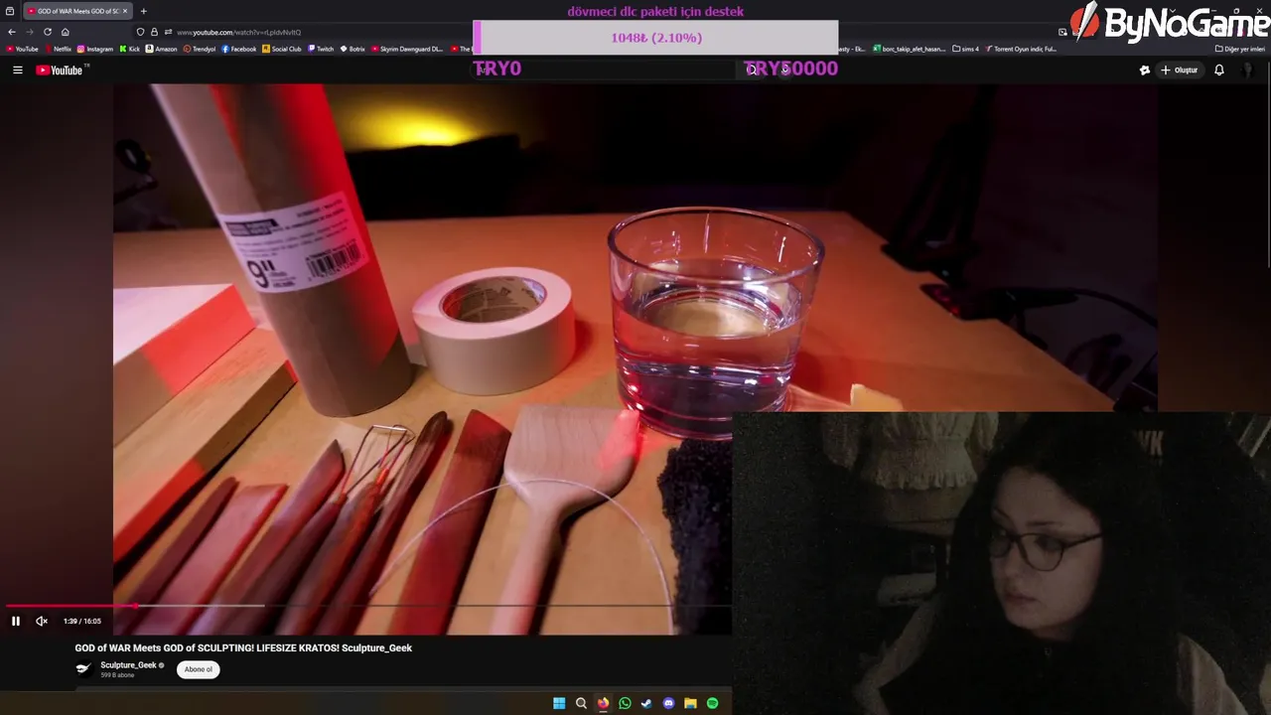Switch to Firefox in the taskbar
The image size is (1271, 715).
(x=603, y=703)
